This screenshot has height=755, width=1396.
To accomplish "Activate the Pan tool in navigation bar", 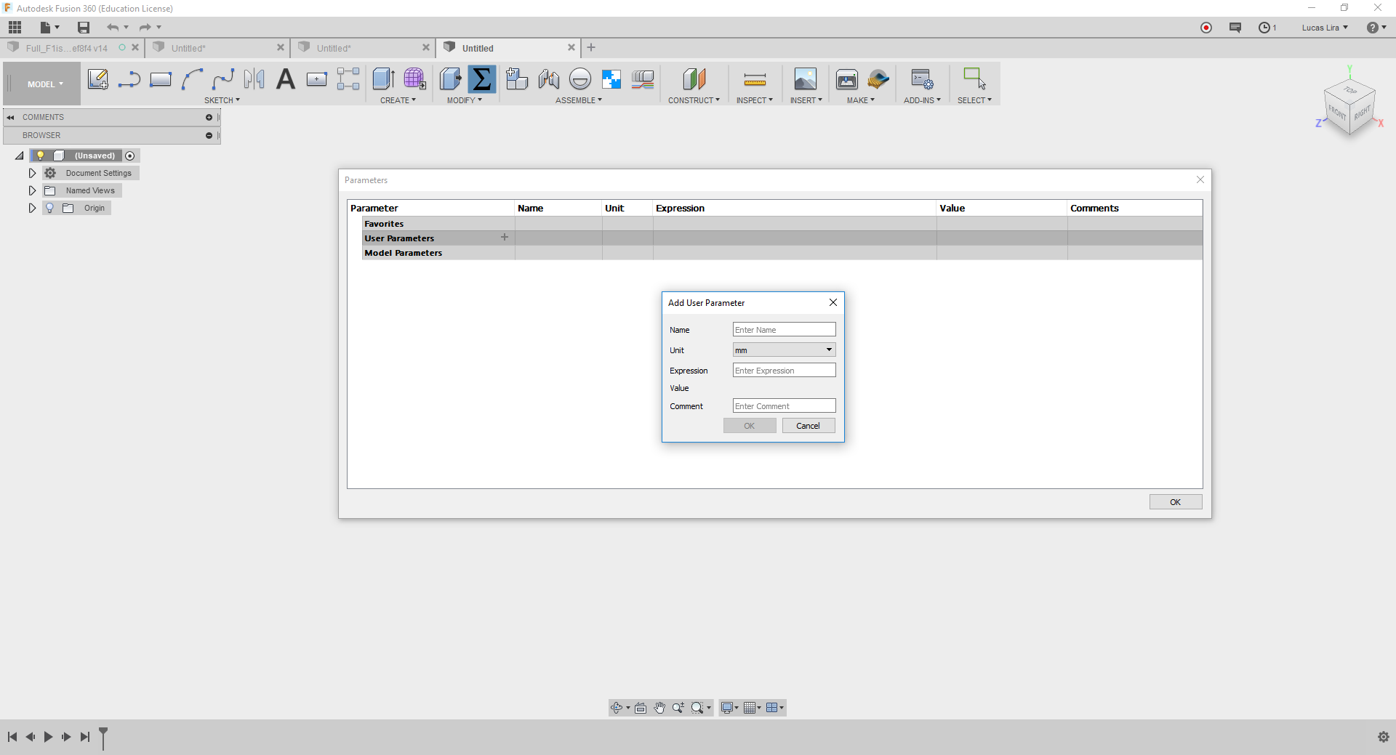I will [659, 707].
